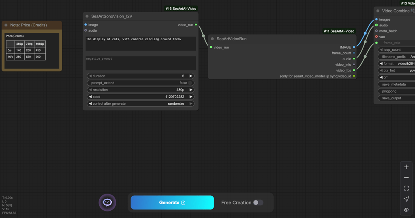Click the 720p column header in price table

(29, 44)
